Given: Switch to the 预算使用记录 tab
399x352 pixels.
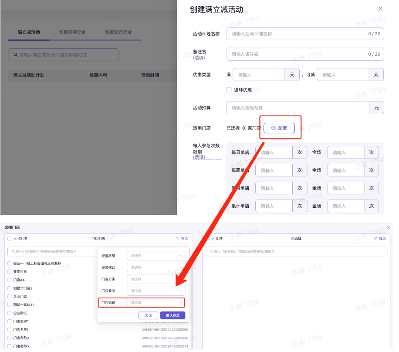Looking at the screenshot, I should coord(72,32).
